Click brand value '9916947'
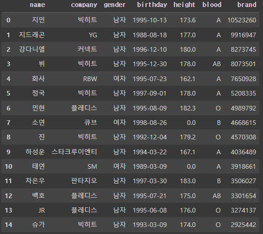 click(243, 35)
